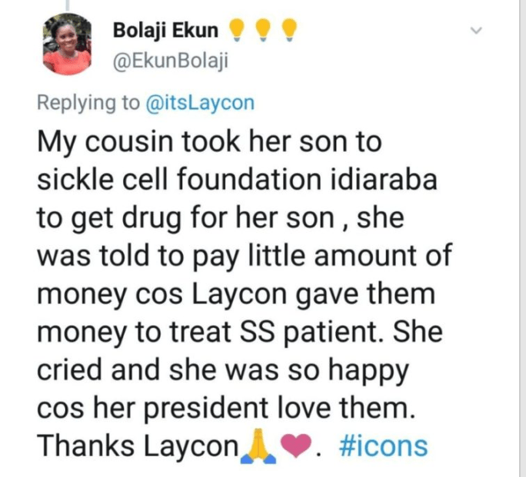
Task: Click the last light bulb emoji
Action: pyautogui.click(x=290, y=30)
